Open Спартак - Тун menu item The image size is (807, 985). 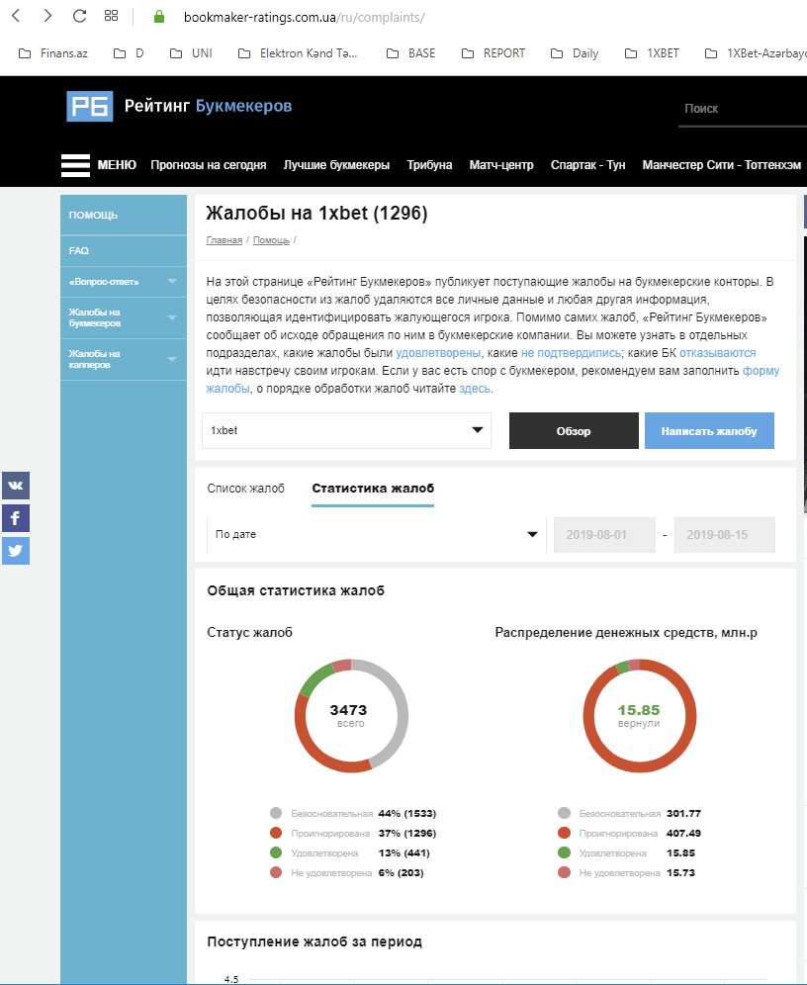click(587, 165)
